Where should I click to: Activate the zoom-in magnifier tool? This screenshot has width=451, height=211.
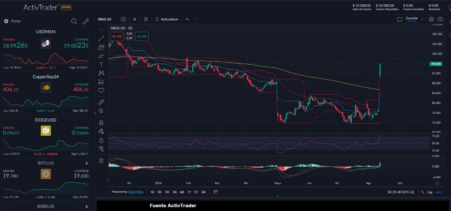pyautogui.click(x=101, y=111)
